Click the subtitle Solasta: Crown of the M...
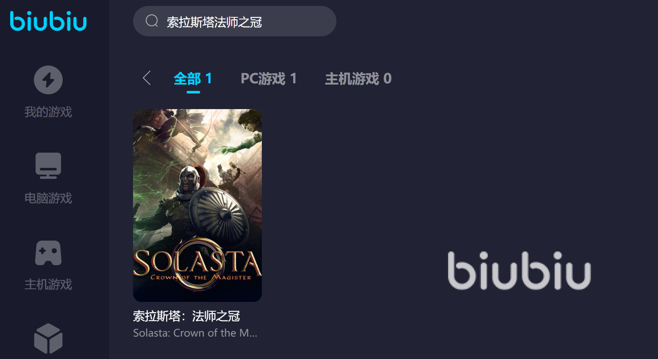 [195, 333]
